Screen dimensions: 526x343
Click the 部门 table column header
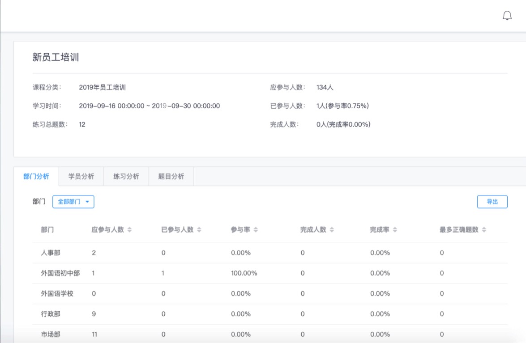47,229
